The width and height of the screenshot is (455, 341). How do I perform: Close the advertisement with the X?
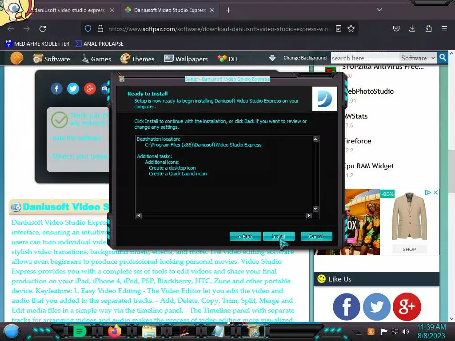point(435,193)
